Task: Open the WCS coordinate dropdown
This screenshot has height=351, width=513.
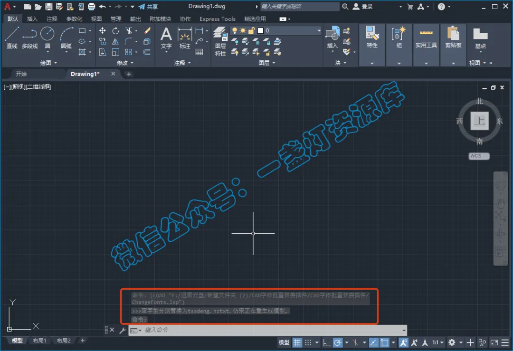Action: click(x=479, y=156)
